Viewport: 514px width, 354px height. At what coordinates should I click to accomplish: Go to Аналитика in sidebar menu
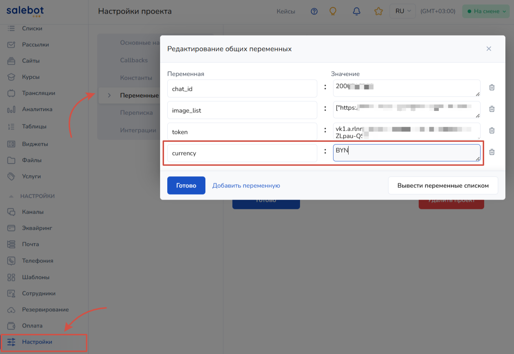click(37, 109)
